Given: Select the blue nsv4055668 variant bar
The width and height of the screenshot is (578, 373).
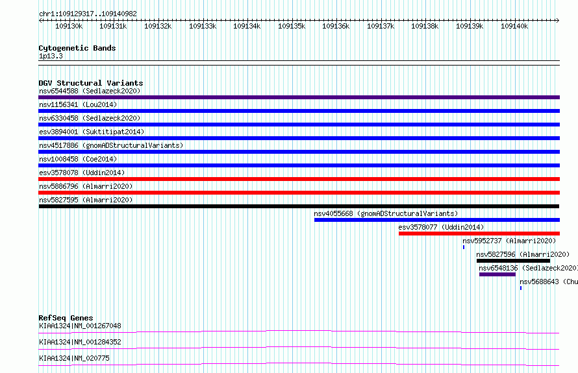Looking at the screenshot, I should (437, 220).
